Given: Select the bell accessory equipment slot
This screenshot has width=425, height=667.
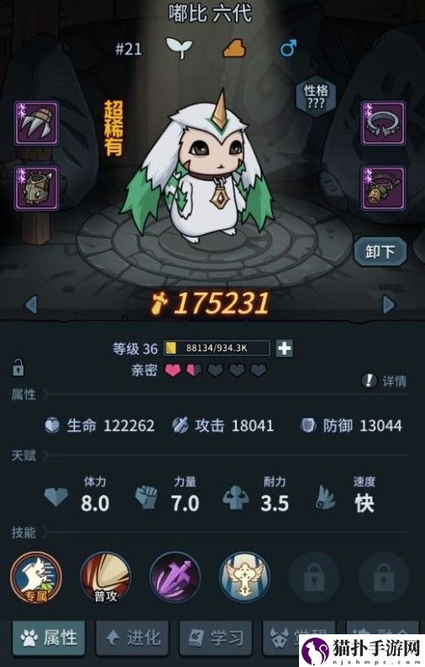Looking at the screenshot, I should point(383,188).
